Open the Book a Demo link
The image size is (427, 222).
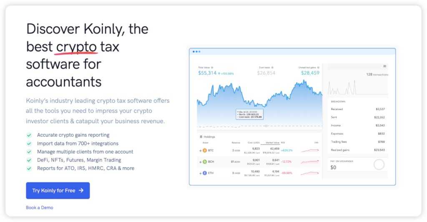39,207
